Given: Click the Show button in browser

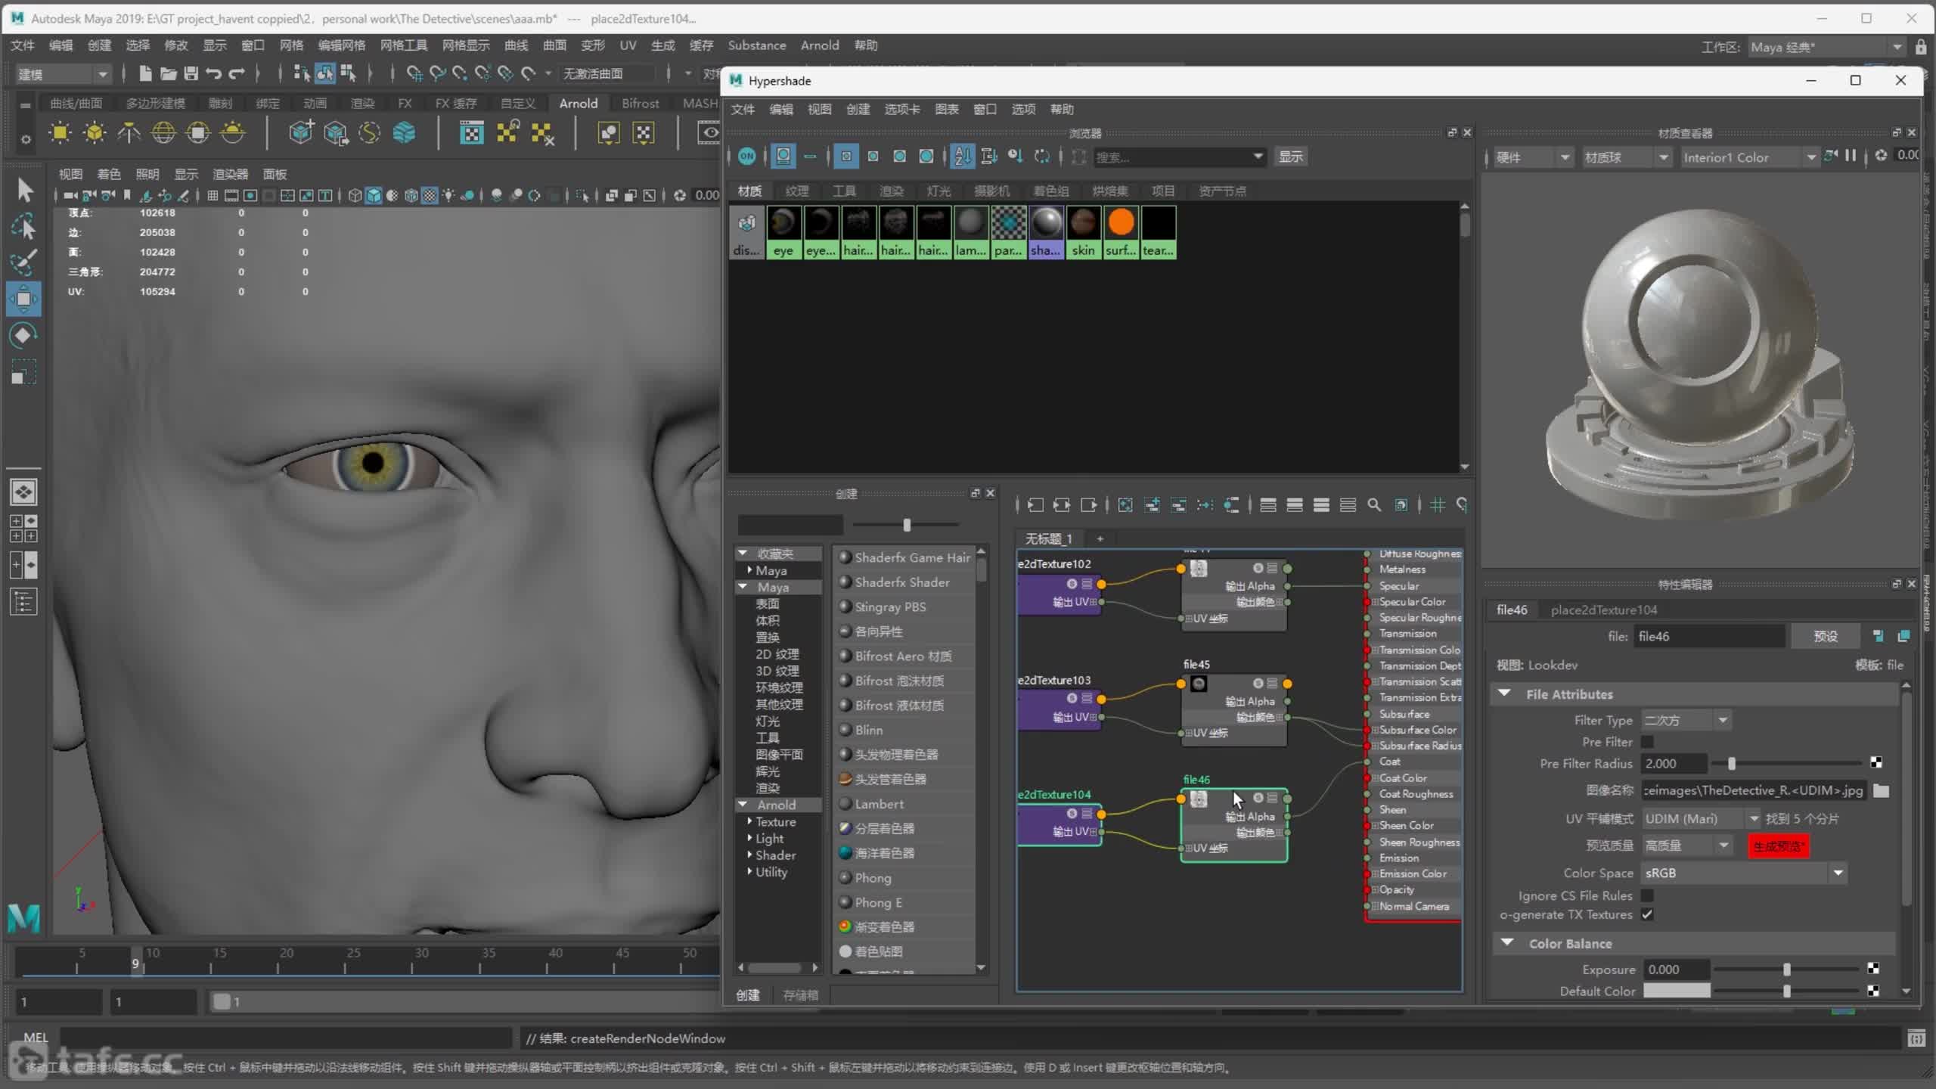Looking at the screenshot, I should click(x=1290, y=157).
